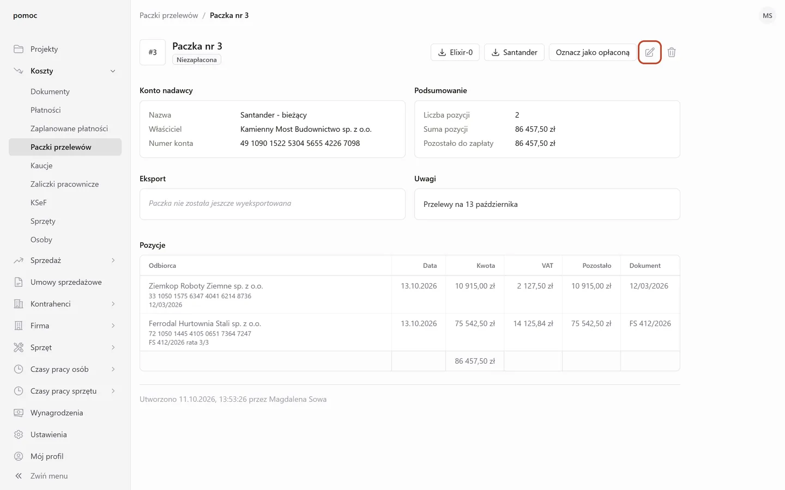The image size is (785, 490).
Task: Click the Firma building icon
Action: click(x=19, y=326)
